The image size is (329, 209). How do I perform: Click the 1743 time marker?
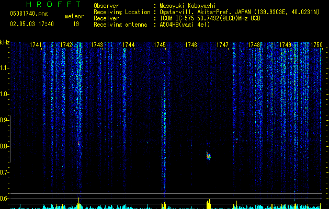pyautogui.click(x=97, y=45)
